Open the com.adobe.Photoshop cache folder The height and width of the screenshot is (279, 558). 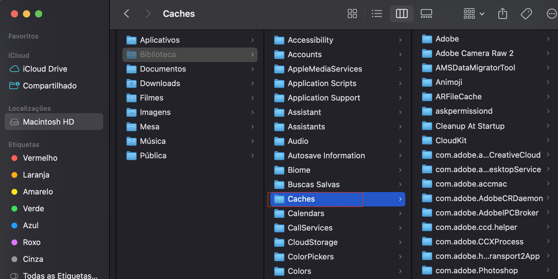[476, 270]
